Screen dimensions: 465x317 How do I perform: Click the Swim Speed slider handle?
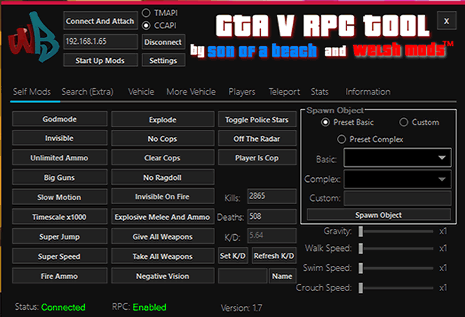coord(361,268)
